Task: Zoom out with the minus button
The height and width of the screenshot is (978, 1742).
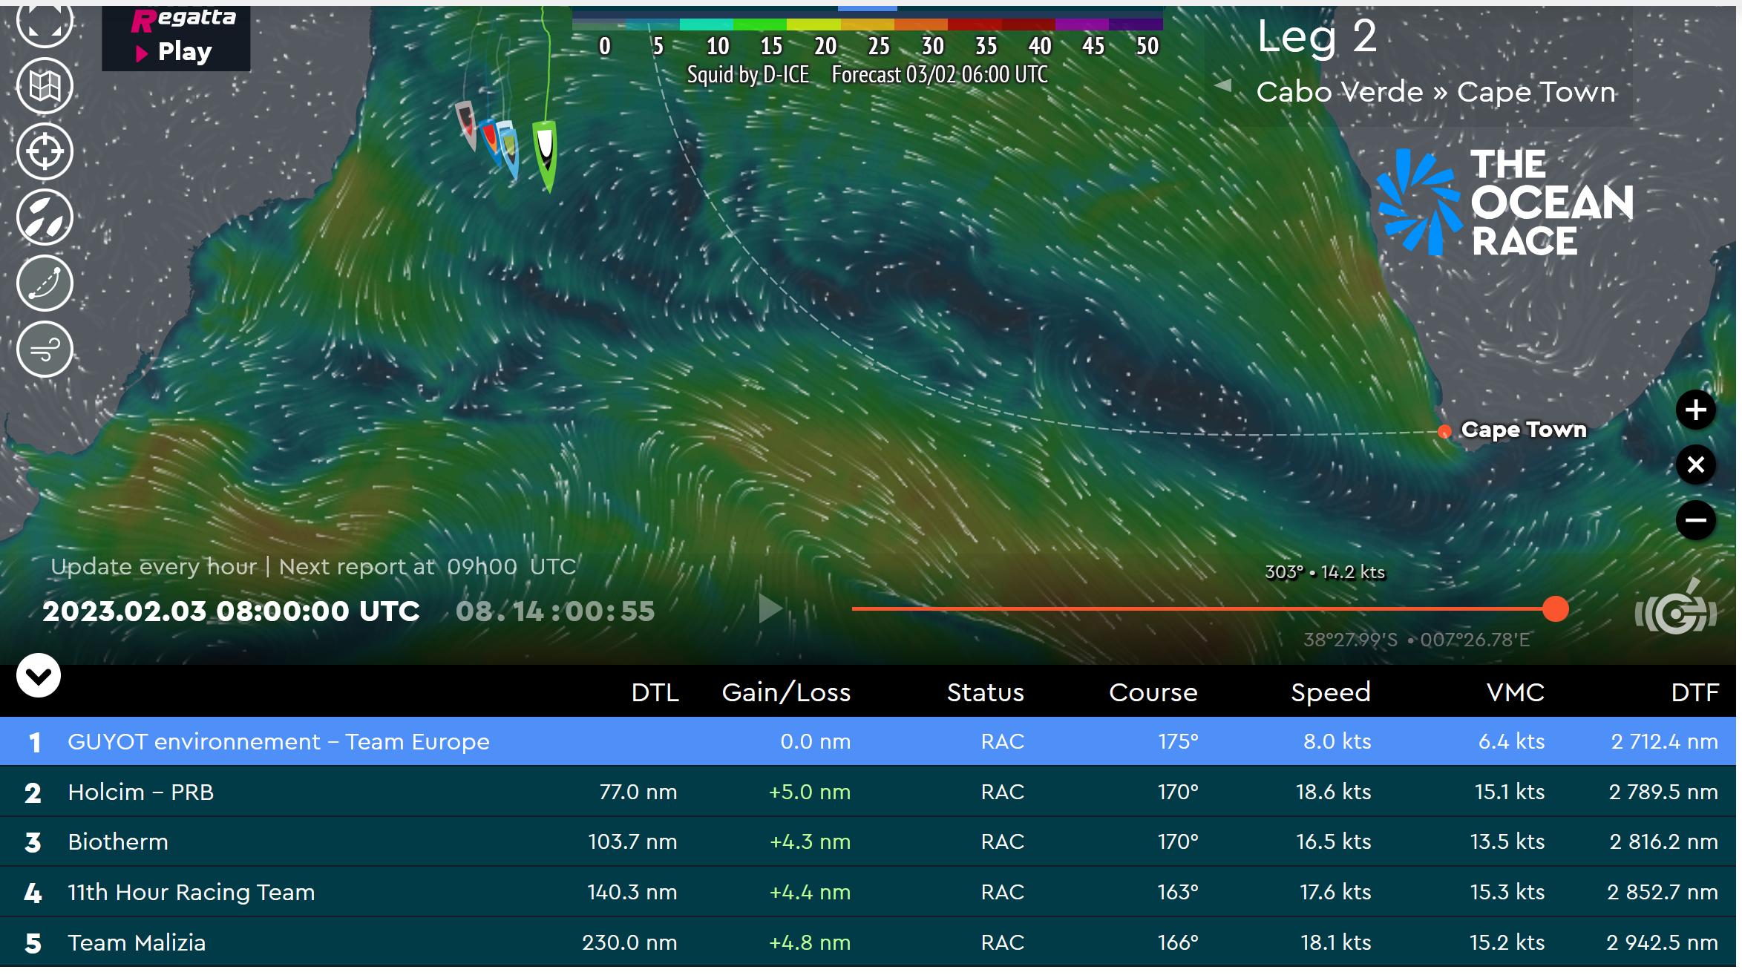Action: pos(1696,519)
